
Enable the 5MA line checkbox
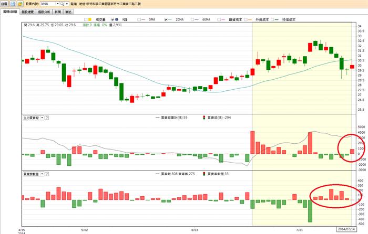[x=139, y=20]
